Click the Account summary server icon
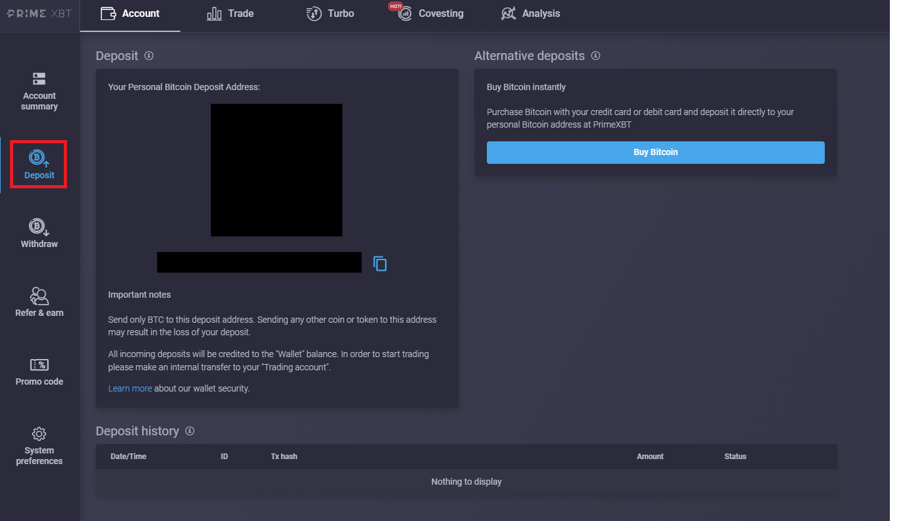The width and height of the screenshot is (898, 521). click(x=39, y=79)
